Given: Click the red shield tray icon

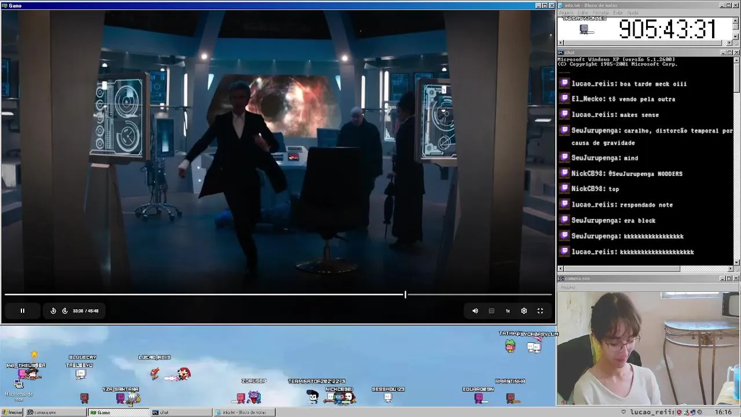Looking at the screenshot, I should point(680,412).
